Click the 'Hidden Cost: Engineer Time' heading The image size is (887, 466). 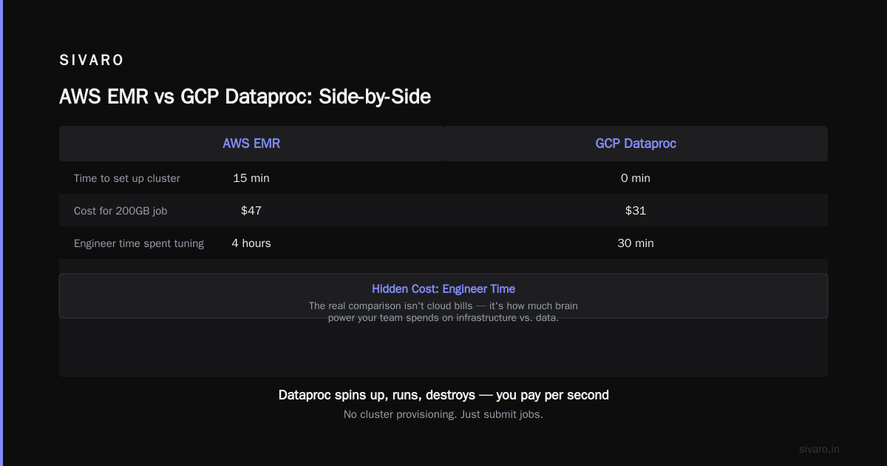443,289
